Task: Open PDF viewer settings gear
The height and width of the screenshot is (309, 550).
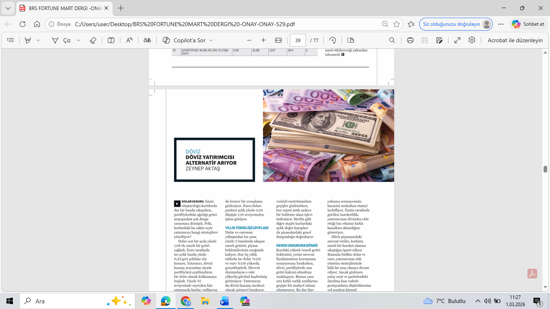Action: 472,40
